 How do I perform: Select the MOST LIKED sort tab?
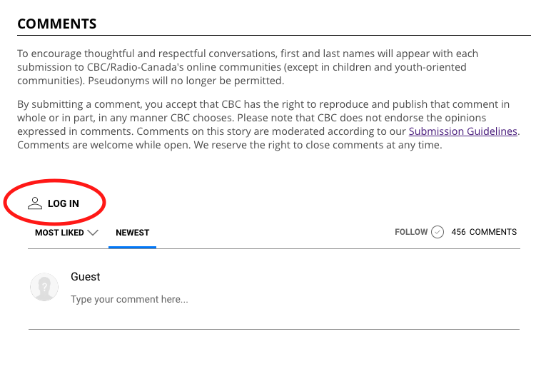[59, 233]
